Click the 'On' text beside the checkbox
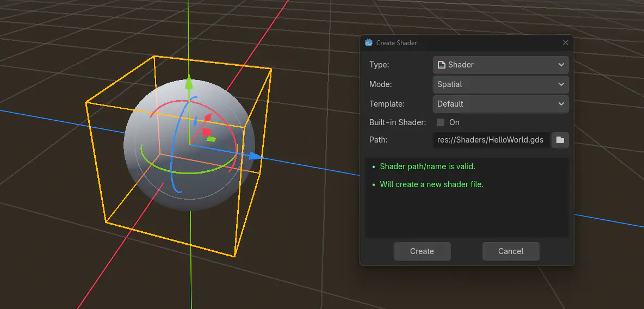The width and height of the screenshot is (644, 309). [x=454, y=122]
